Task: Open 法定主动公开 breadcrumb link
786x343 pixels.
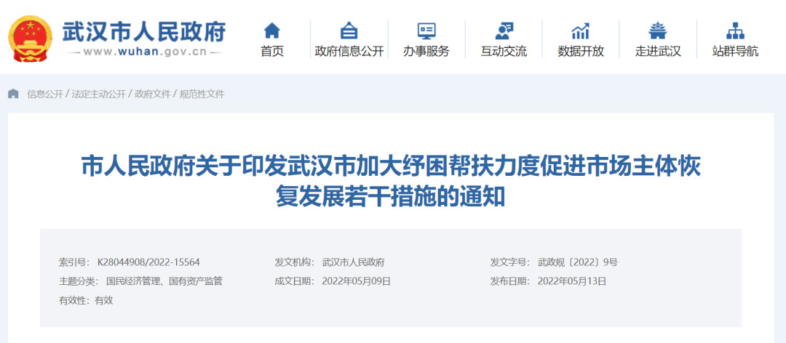Action: (x=98, y=94)
